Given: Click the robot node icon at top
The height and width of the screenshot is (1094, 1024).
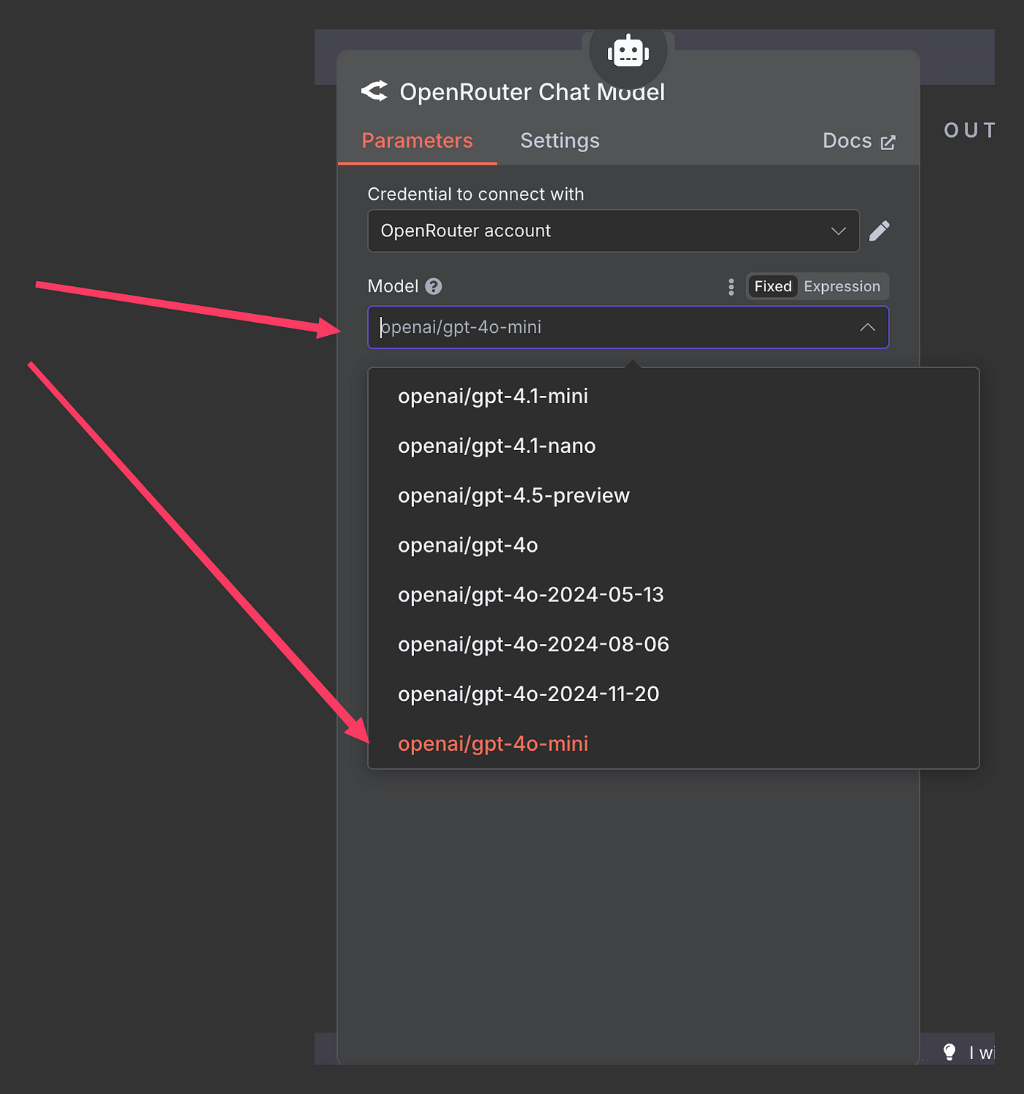Looking at the screenshot, I should (x=628, y=52).
